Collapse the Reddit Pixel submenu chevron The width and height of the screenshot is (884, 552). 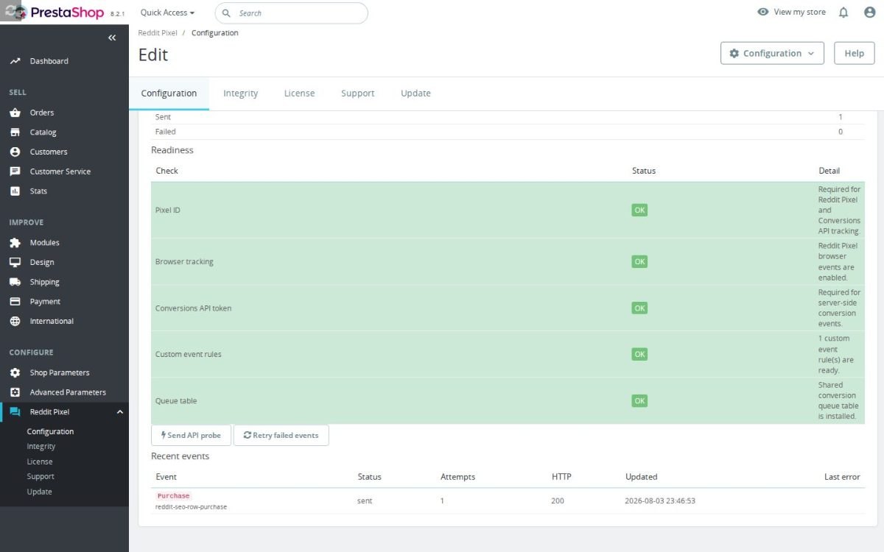120,412
